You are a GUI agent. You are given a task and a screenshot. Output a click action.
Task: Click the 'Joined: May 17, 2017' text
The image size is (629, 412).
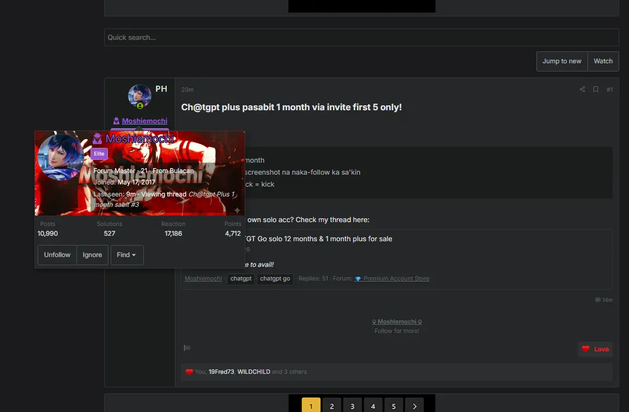click(x=124, y=182)
